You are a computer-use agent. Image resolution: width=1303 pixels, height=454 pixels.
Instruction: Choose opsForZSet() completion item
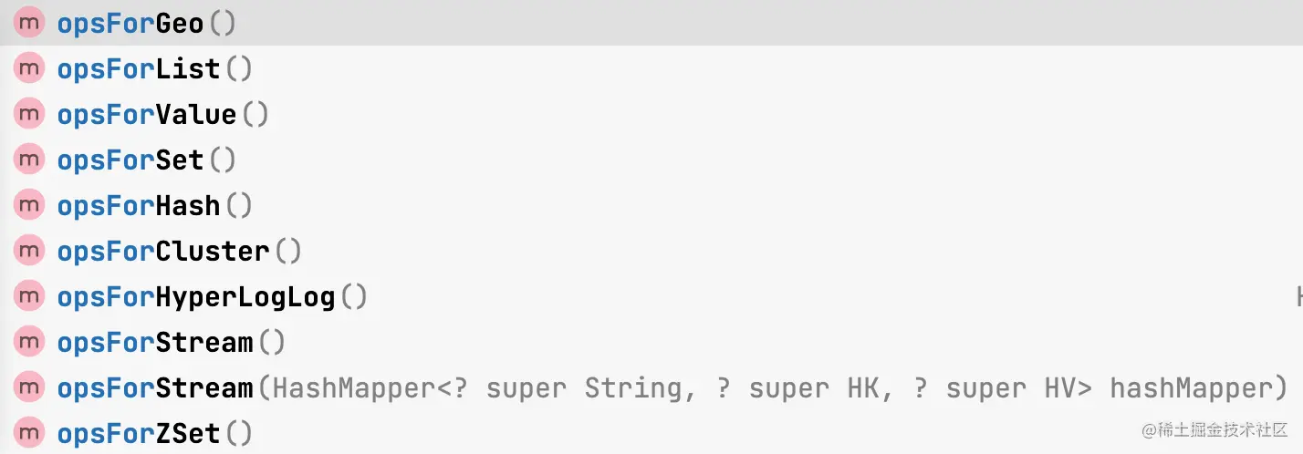tap(651, 433)
